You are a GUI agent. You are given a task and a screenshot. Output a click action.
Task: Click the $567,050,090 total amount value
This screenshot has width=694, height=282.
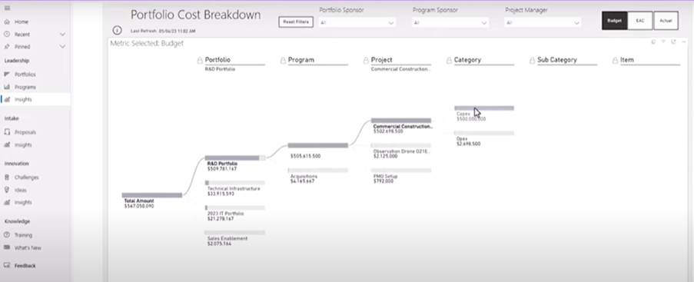click(x=139, y=206)
